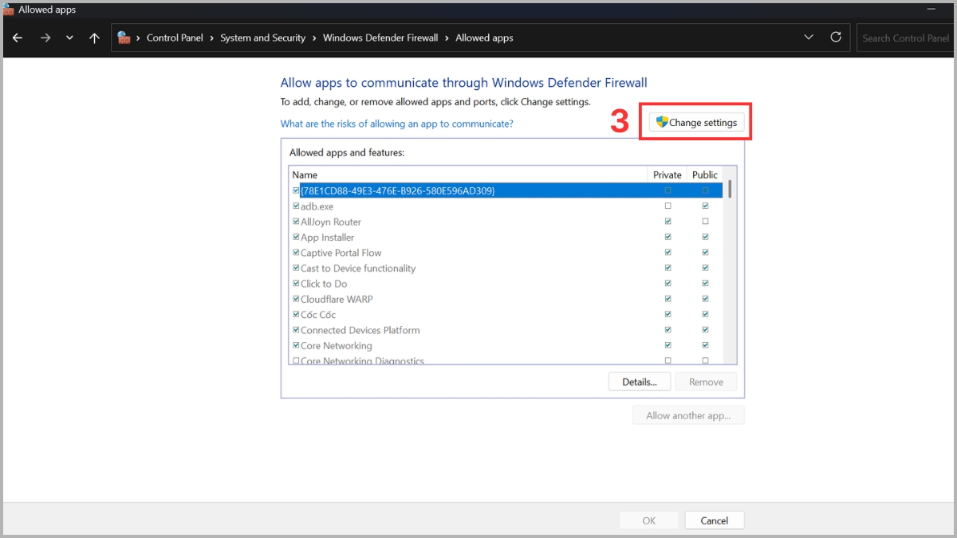The image size is (957, 538).
Task: Expand chevron after System and Security breadcrumb
Action: [314, 37]
